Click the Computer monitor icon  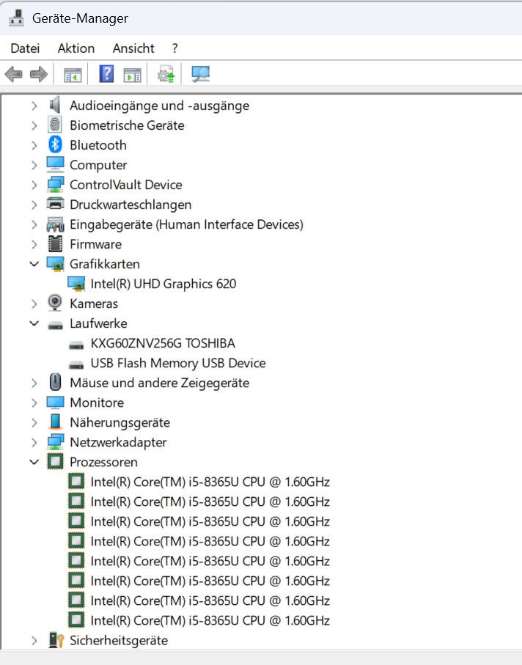point(55,164)
